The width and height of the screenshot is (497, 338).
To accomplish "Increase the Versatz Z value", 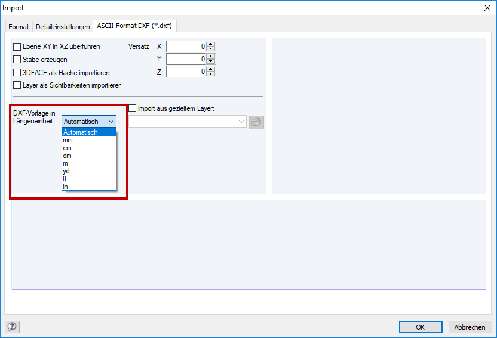I will click(211, 69).
